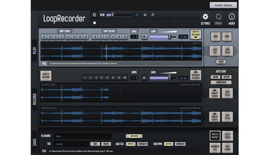Viewport: 269px width, 155px height.
Task: Click Save as Default button
Action: 215,136
